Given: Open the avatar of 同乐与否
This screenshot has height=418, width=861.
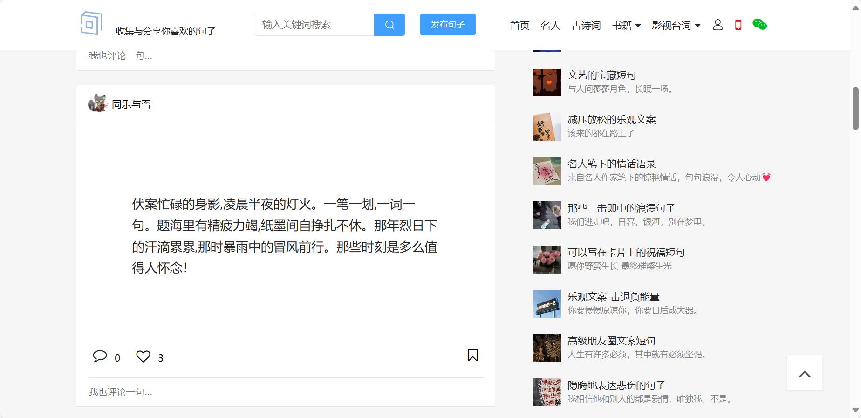Looking at the screenshot, I should coord(97,103).
